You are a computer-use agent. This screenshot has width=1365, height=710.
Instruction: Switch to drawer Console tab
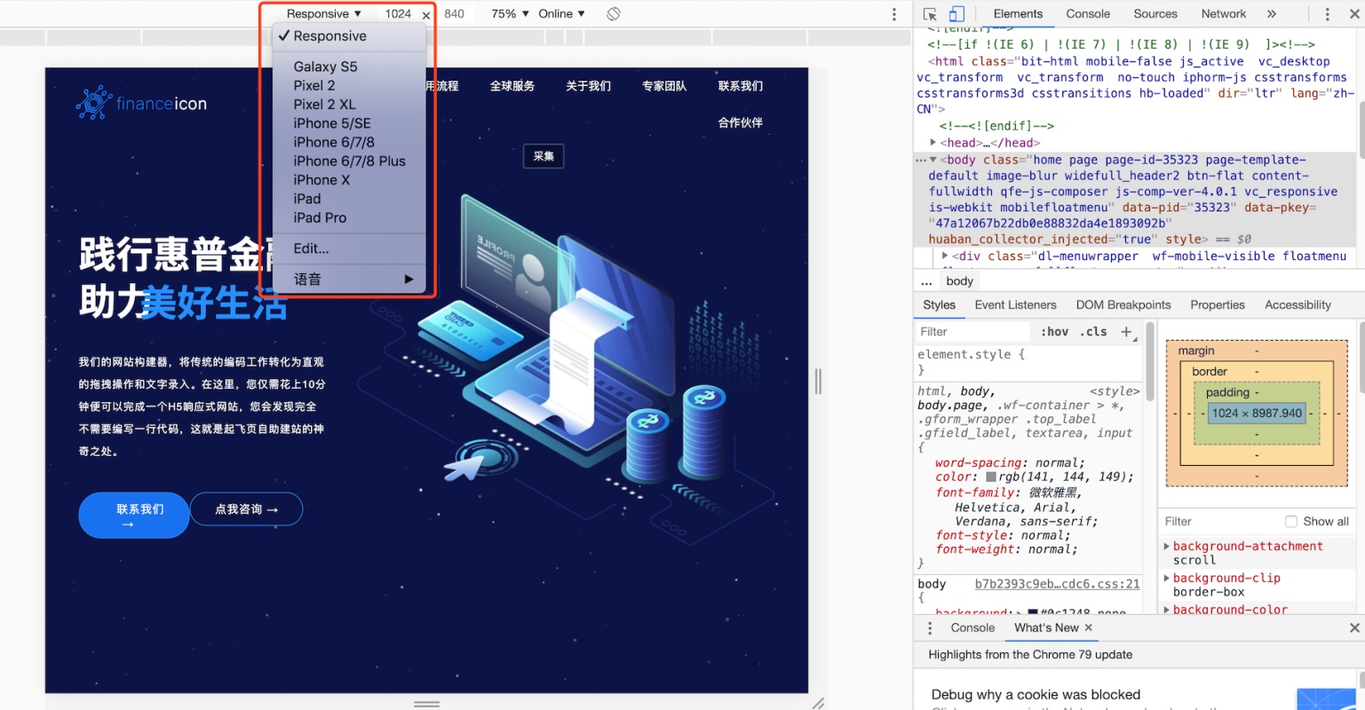click(972, 627)
